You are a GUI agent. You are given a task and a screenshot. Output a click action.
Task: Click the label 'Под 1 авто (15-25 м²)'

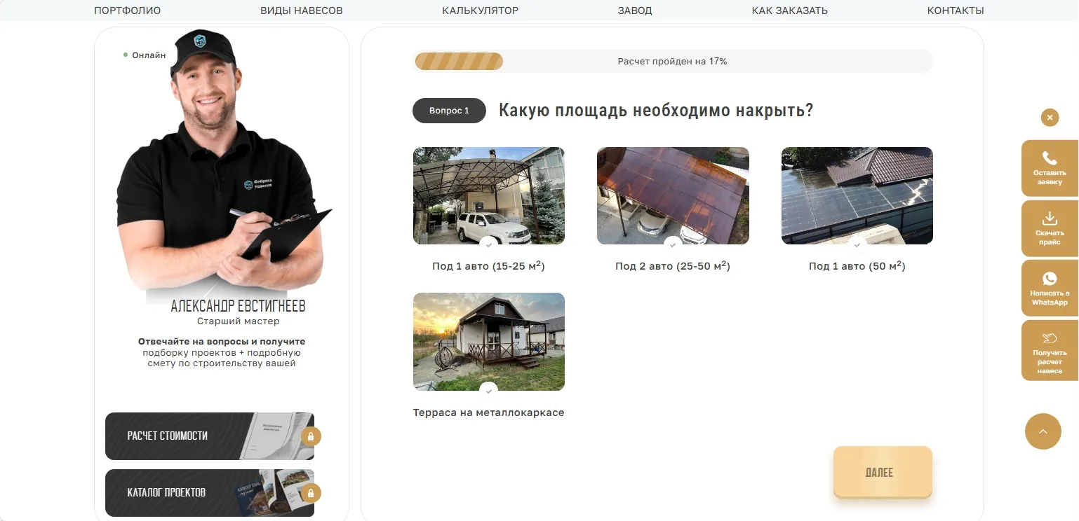click(x=489, y=266)
